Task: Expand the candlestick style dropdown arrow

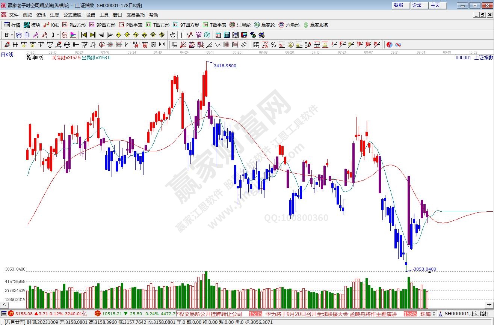Action: click(57, 35)
